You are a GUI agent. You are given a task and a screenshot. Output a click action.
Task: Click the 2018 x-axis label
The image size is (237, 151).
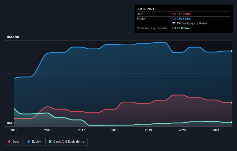pos(115,130)
